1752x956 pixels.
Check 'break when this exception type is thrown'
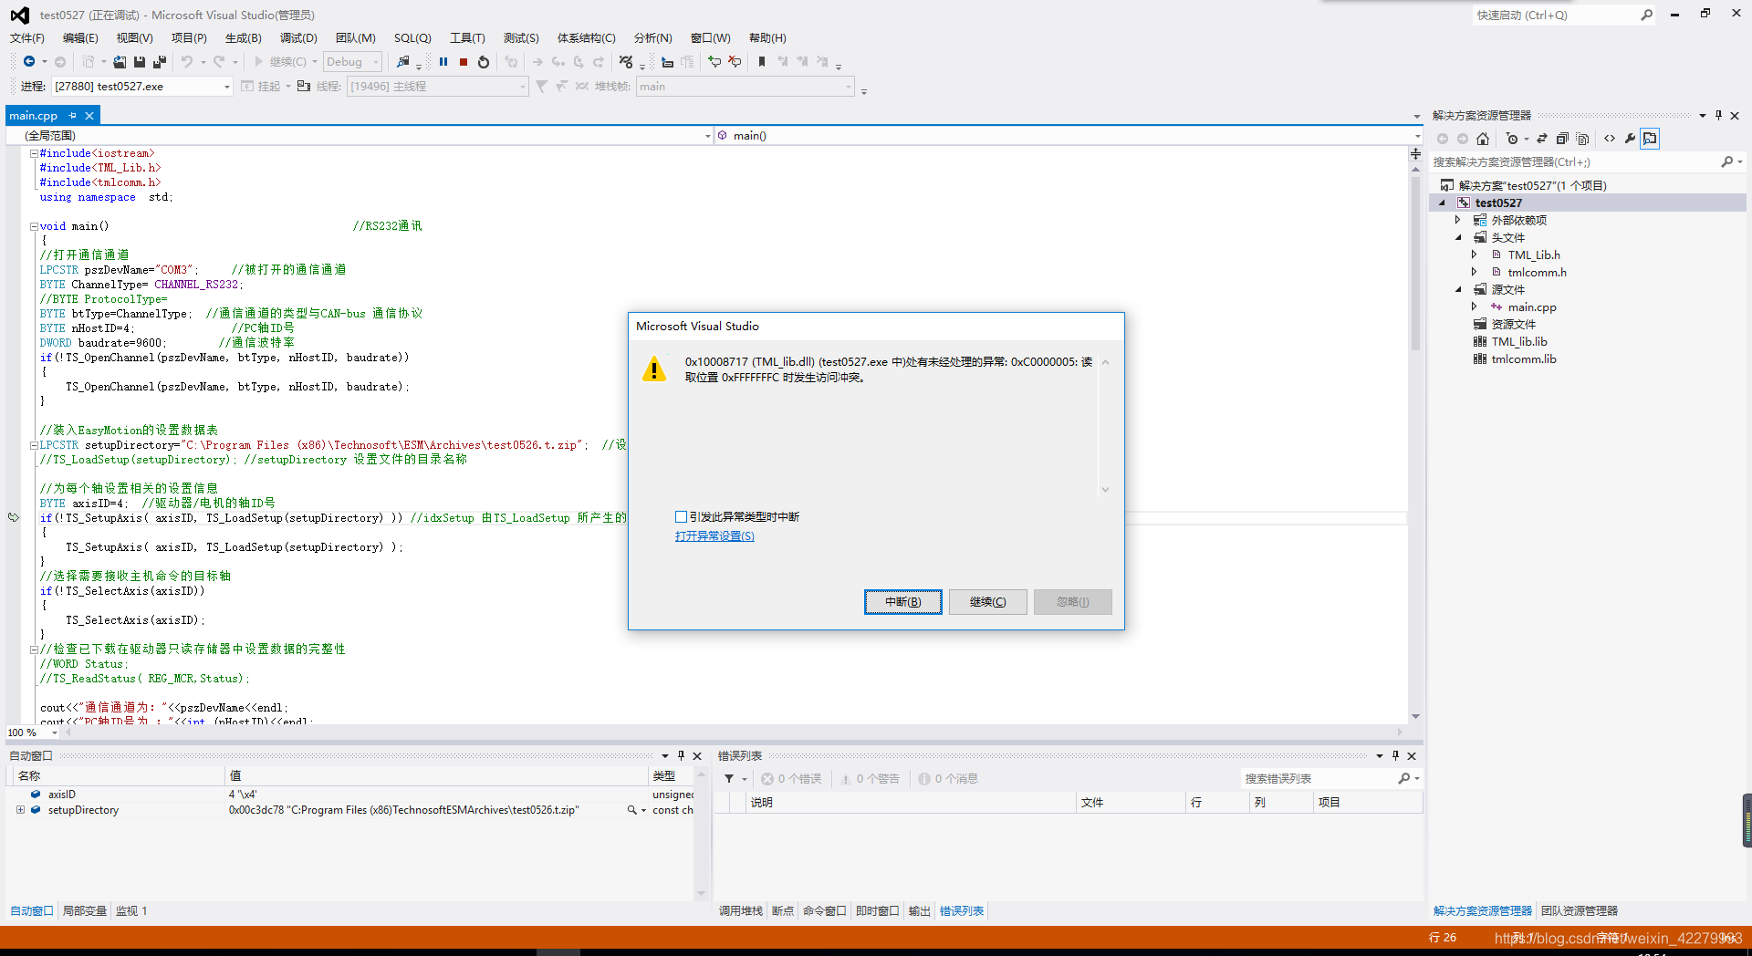tap(681, 517)
